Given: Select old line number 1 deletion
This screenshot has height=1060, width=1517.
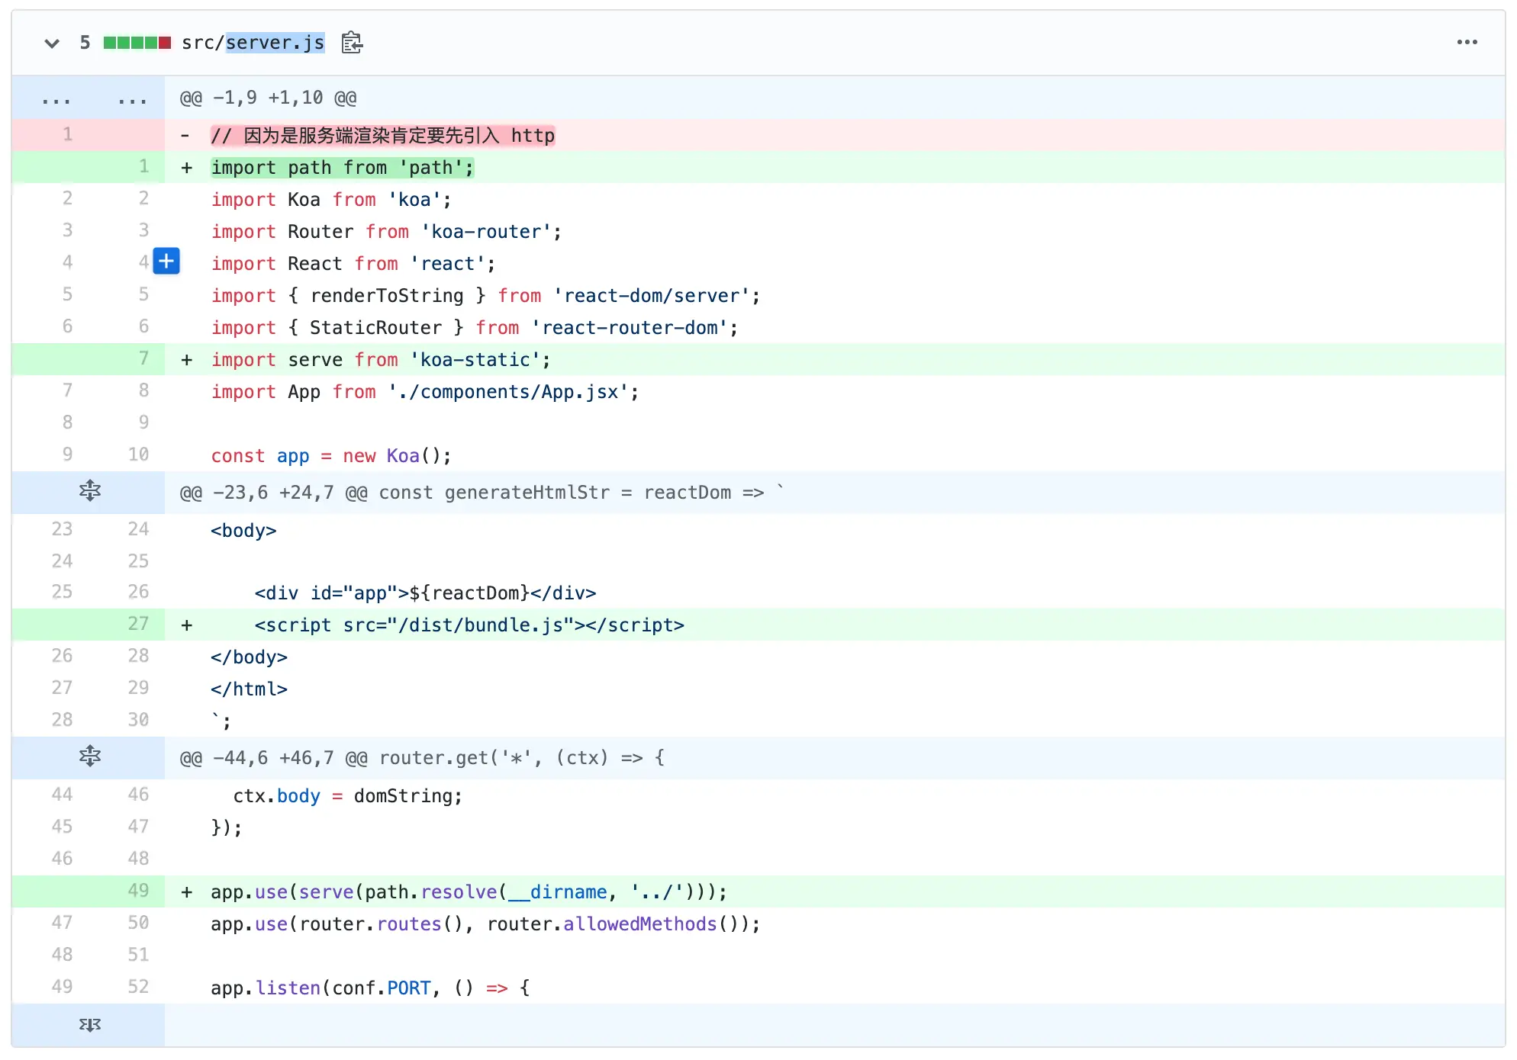Looking at the screenshot, I should 67,135.
